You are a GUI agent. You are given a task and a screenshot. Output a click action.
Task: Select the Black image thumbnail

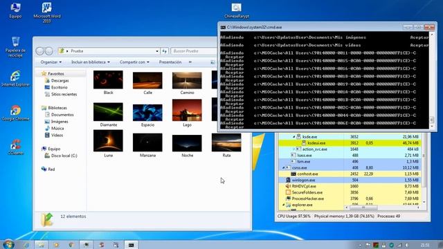tap(108, 80)
